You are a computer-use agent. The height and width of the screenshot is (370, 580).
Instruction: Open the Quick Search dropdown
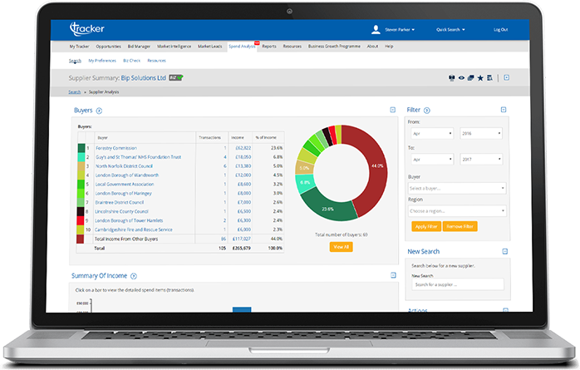[450, 30]
